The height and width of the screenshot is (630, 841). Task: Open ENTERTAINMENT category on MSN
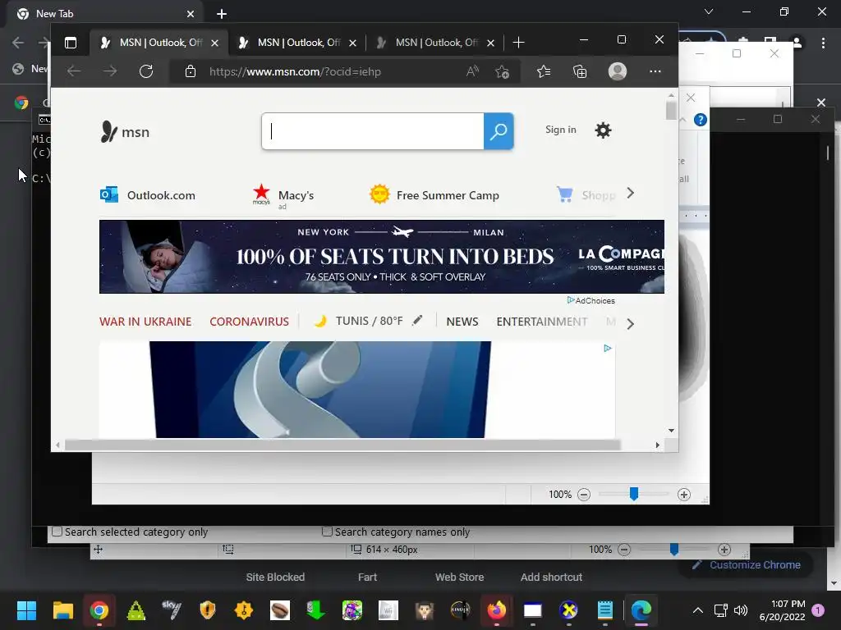542,322
